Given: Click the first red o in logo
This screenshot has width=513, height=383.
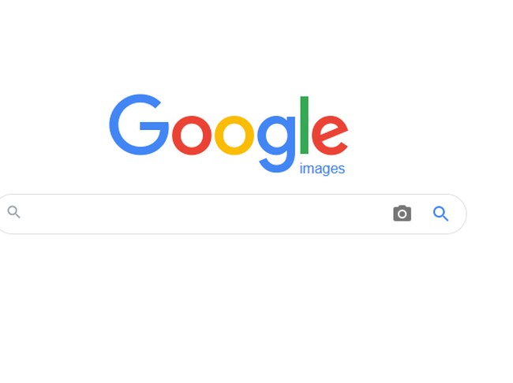Looking at the screenshot, I should [x=192, y=135].
